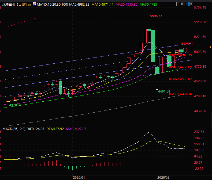Select the 0.618 Fibonacci level label
The width and height of the screenshot is (212, 180).
[180, 55]
